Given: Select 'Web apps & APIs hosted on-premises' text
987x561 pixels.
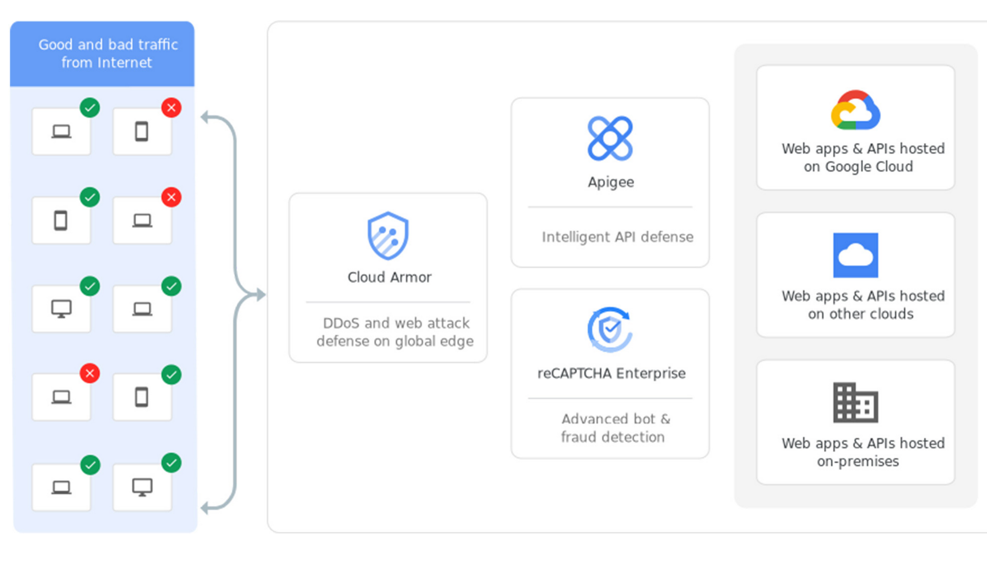Looking at the screenshot, I should pyautogui.click(x=863, y=453).
